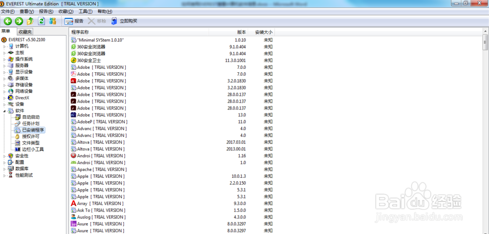
Task: Go up one level with the Up toolbar icon
Action: [30, 21]
